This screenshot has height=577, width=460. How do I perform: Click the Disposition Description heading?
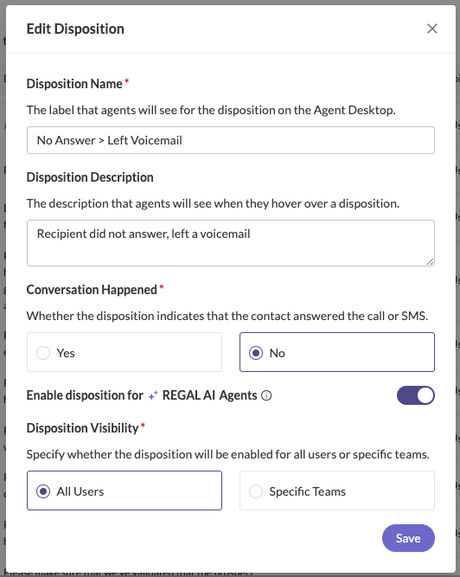tap(90, 177)
